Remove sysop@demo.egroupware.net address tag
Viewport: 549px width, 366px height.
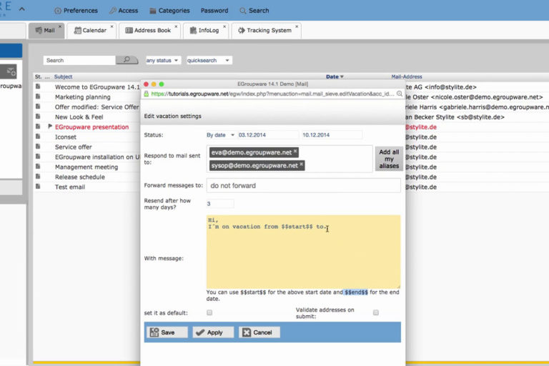pyautogui.click(x=301, y=165)
